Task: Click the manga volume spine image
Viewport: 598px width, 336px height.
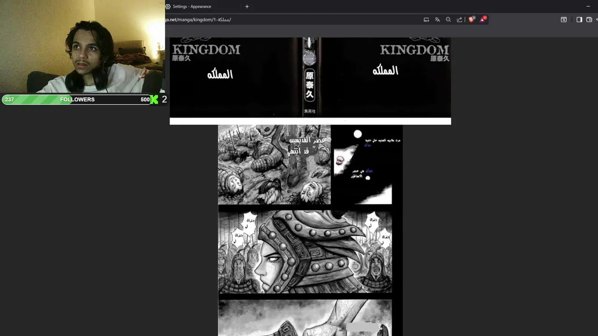Action: [x=309, y=77]
